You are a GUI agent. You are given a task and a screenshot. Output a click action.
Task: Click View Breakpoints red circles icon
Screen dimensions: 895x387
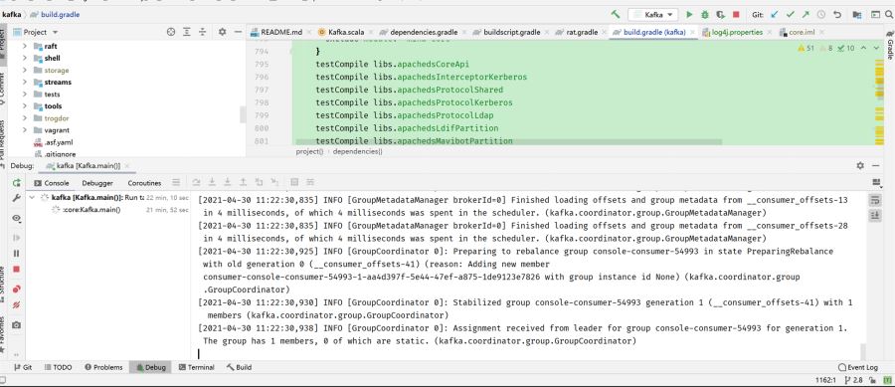[17, 289]
